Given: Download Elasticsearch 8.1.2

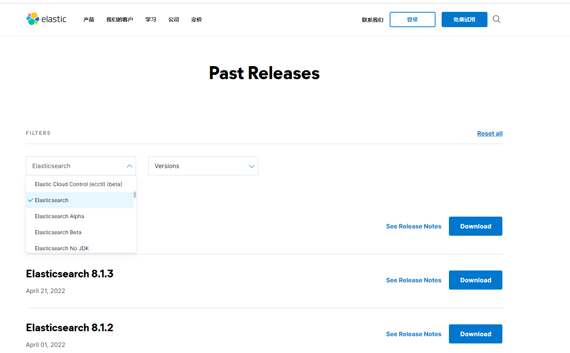Looking at the screenshot, I should tap(476, 334).
